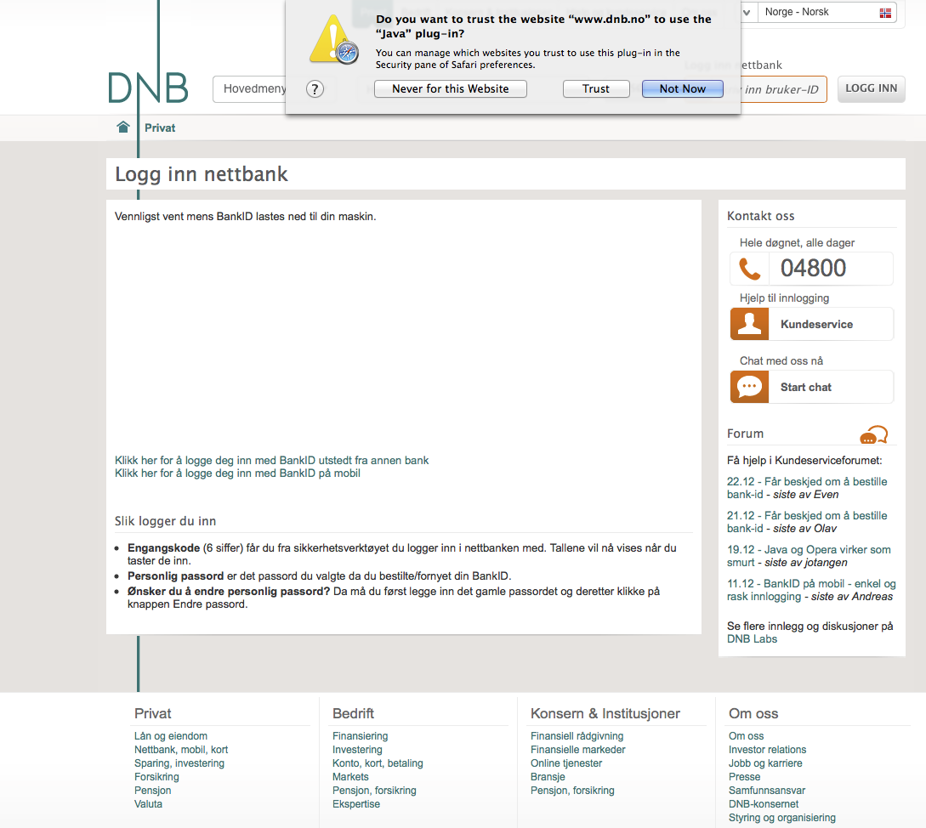Click the orange phone icon
This screenshot has height=828, width=926.
(749, 269)
